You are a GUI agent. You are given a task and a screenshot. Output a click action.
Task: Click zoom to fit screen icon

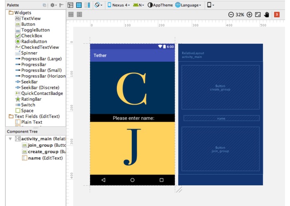tap(258, 15)
